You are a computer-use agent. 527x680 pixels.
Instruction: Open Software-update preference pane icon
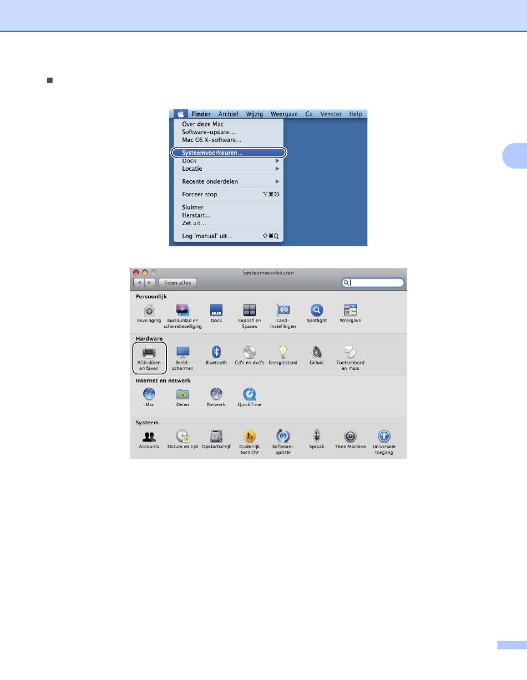(283, 442)
